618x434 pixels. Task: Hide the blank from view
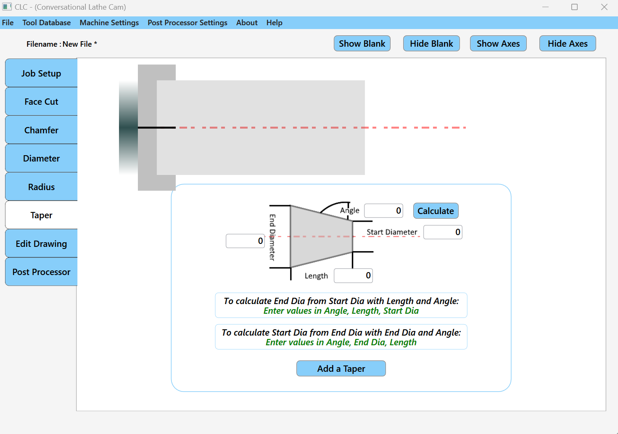[431, 43]
